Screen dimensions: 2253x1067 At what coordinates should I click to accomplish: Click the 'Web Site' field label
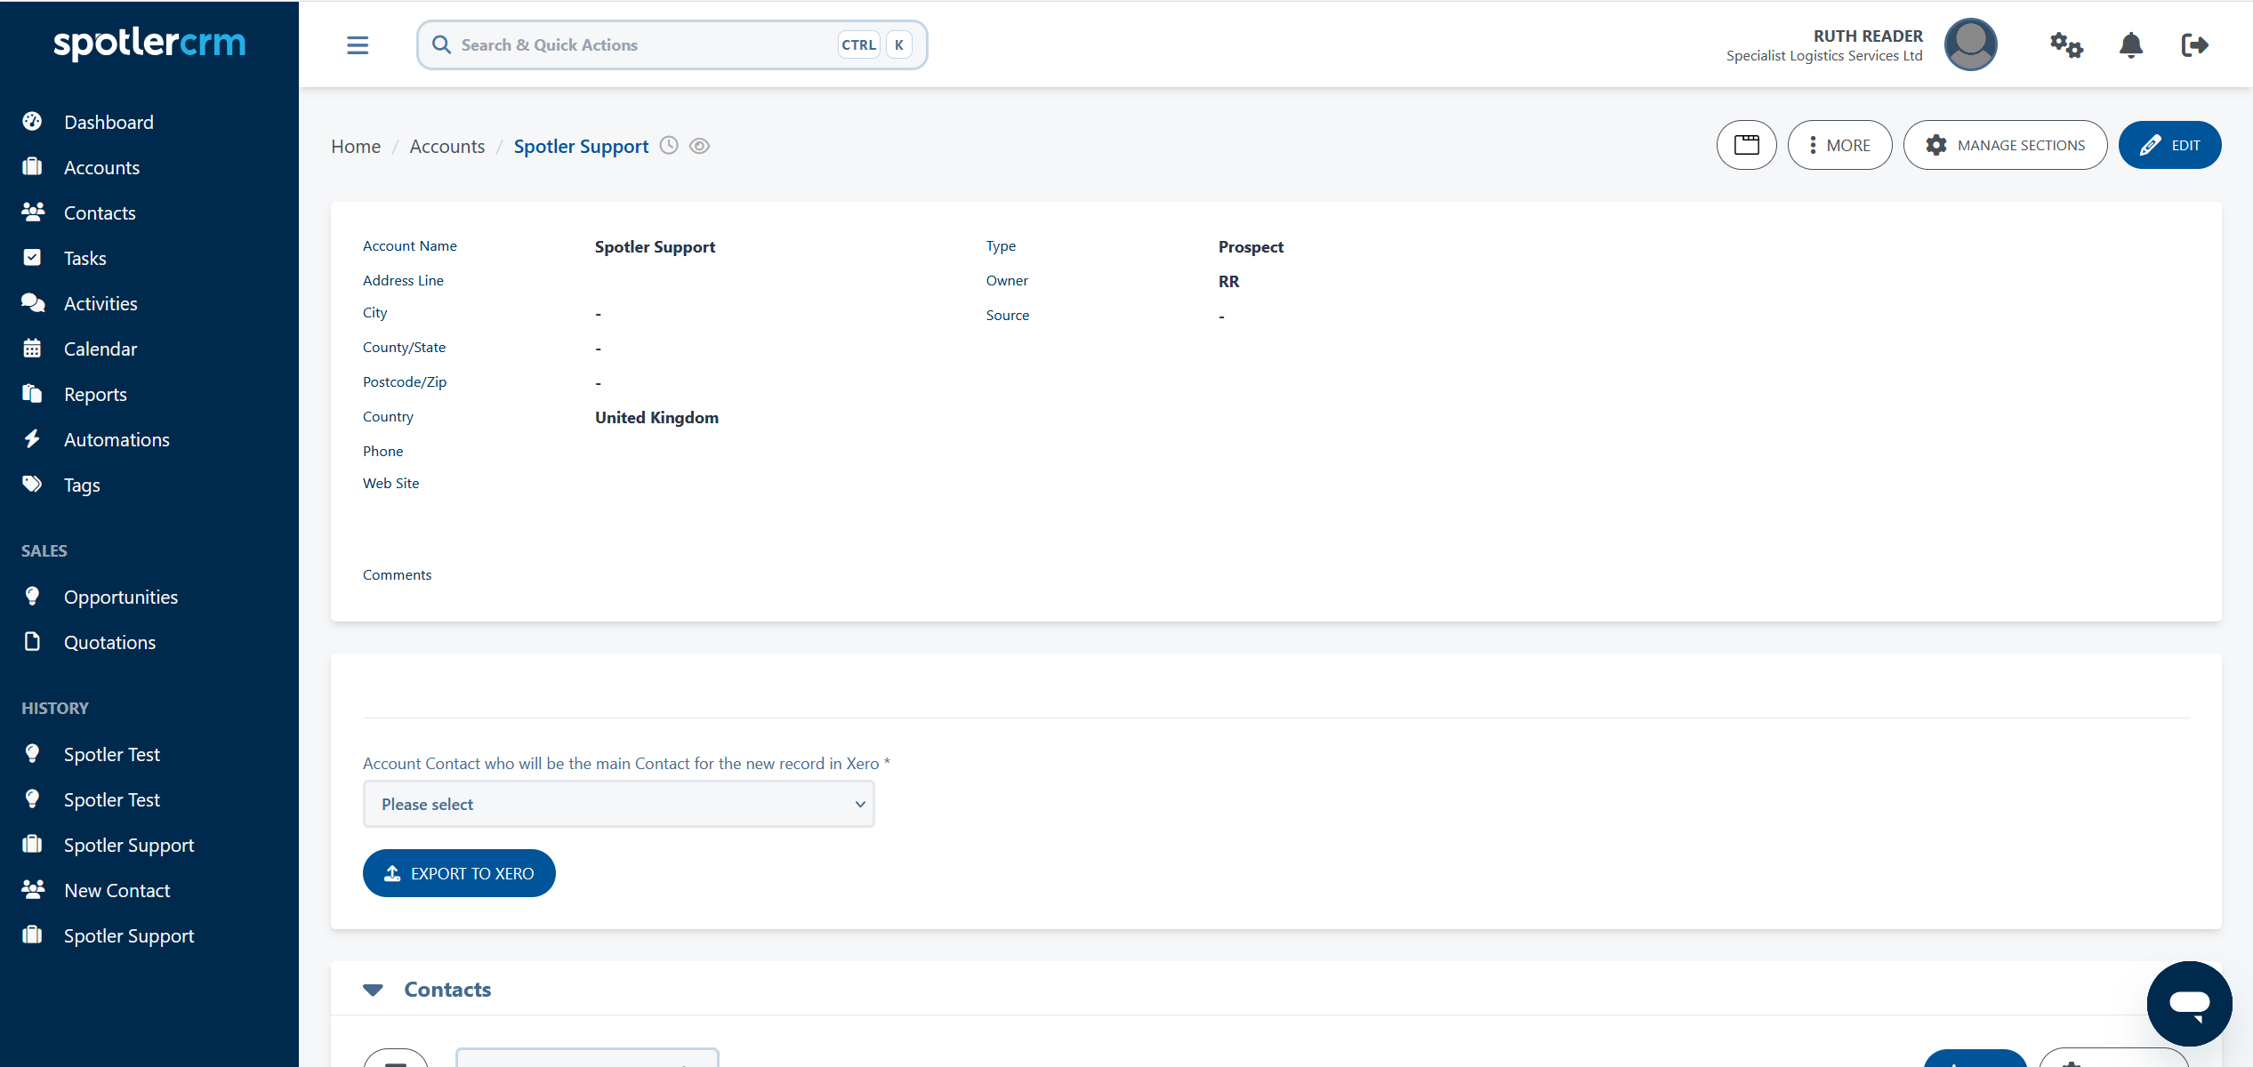[390, 483]
